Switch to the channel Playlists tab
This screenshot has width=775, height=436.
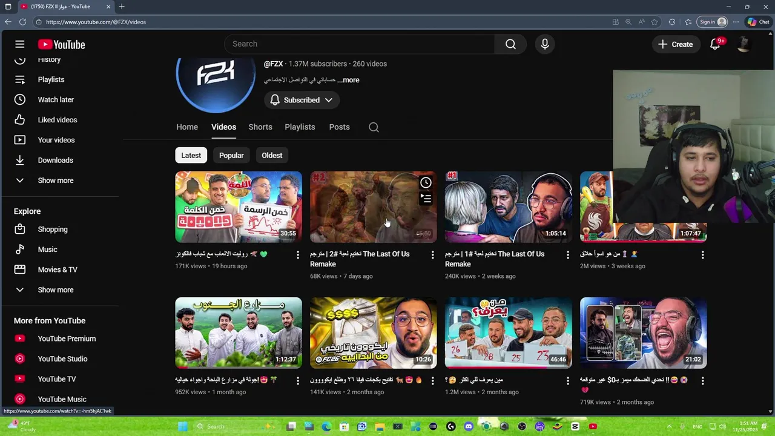(300, 127)
